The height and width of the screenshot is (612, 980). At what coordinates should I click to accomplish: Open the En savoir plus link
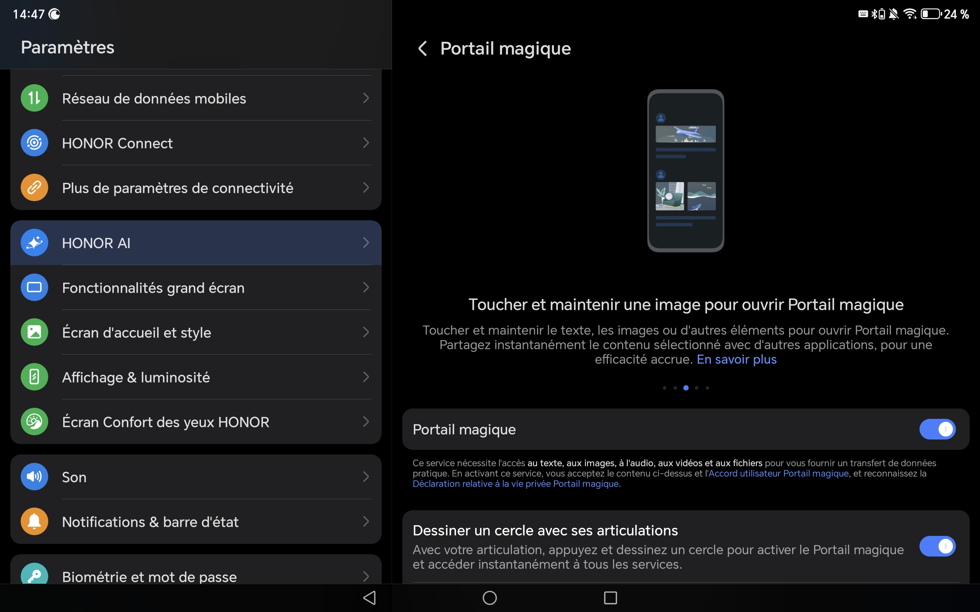(x=736, y=360)
